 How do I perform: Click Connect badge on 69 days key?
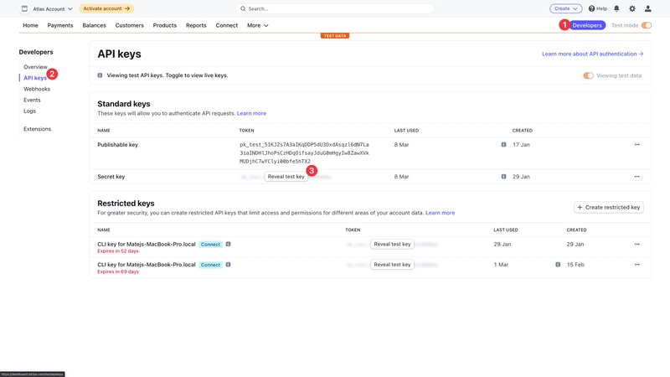(211, 265)
